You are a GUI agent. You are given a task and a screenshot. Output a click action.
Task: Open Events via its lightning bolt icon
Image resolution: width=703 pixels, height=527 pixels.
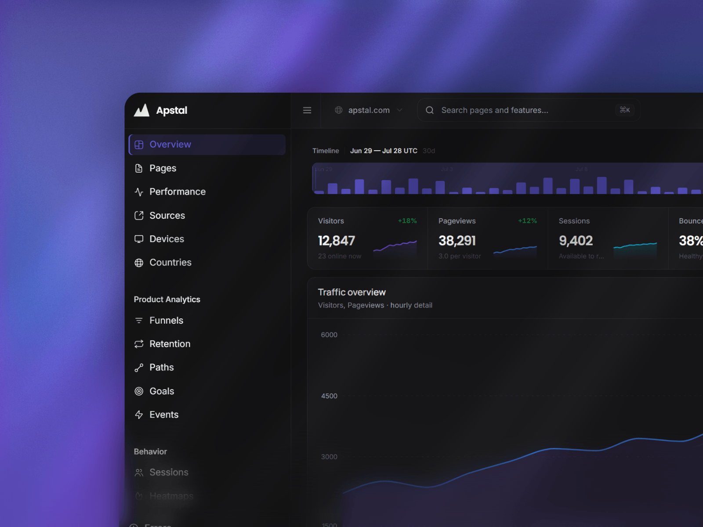[139, 415]
